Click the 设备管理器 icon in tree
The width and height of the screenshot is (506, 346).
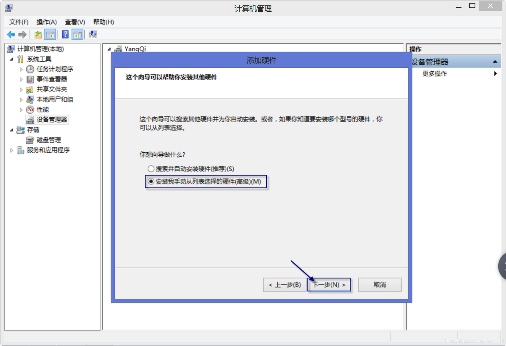30,120
